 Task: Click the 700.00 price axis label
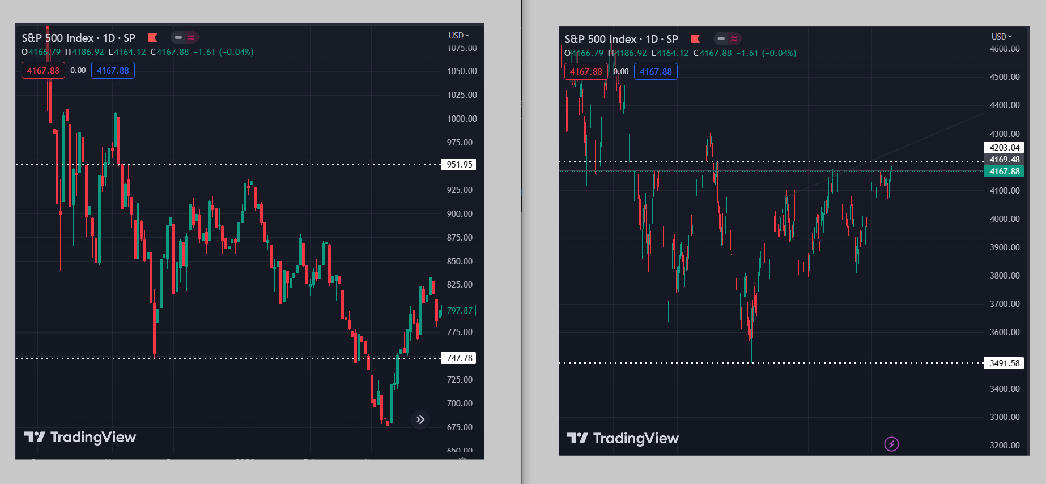tap(460, 404)
